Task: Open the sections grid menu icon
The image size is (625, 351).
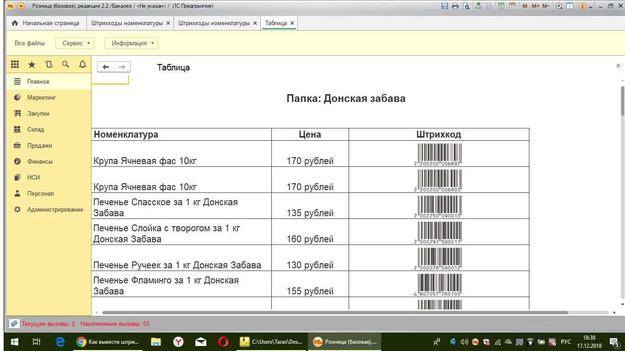Action: (15, 64)
